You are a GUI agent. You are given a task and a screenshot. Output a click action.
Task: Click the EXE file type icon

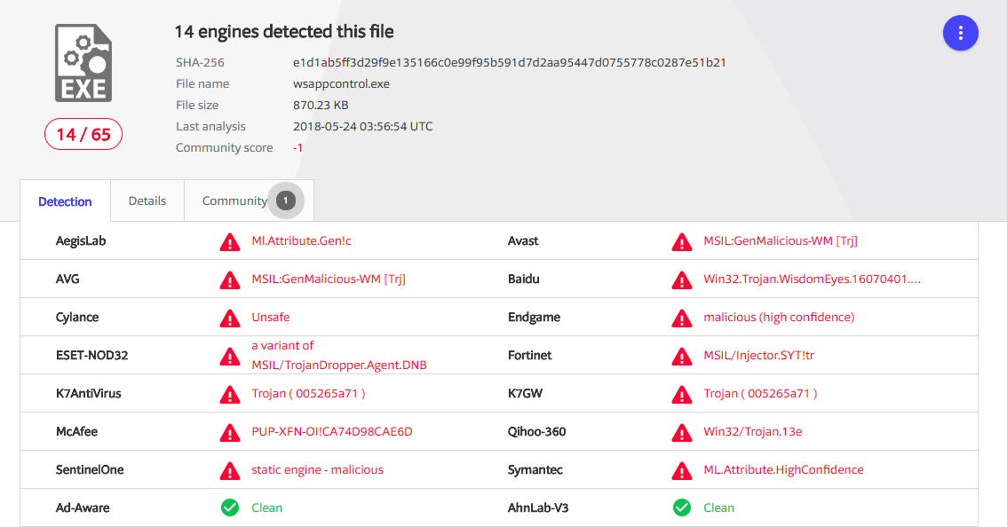click(83, 63)
